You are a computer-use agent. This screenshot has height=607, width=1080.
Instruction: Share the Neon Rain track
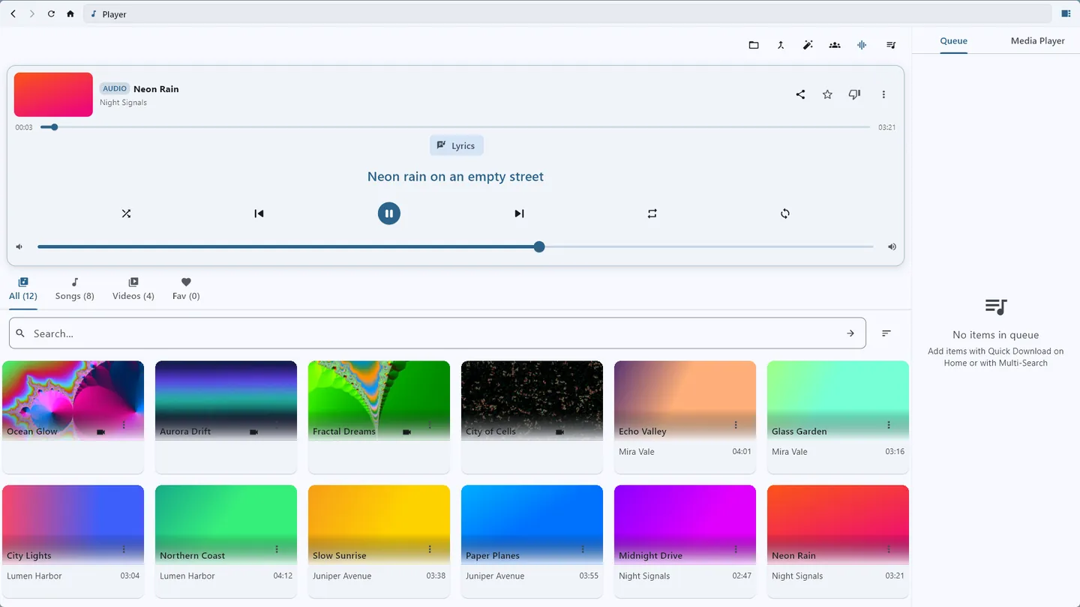coord(800,94)
